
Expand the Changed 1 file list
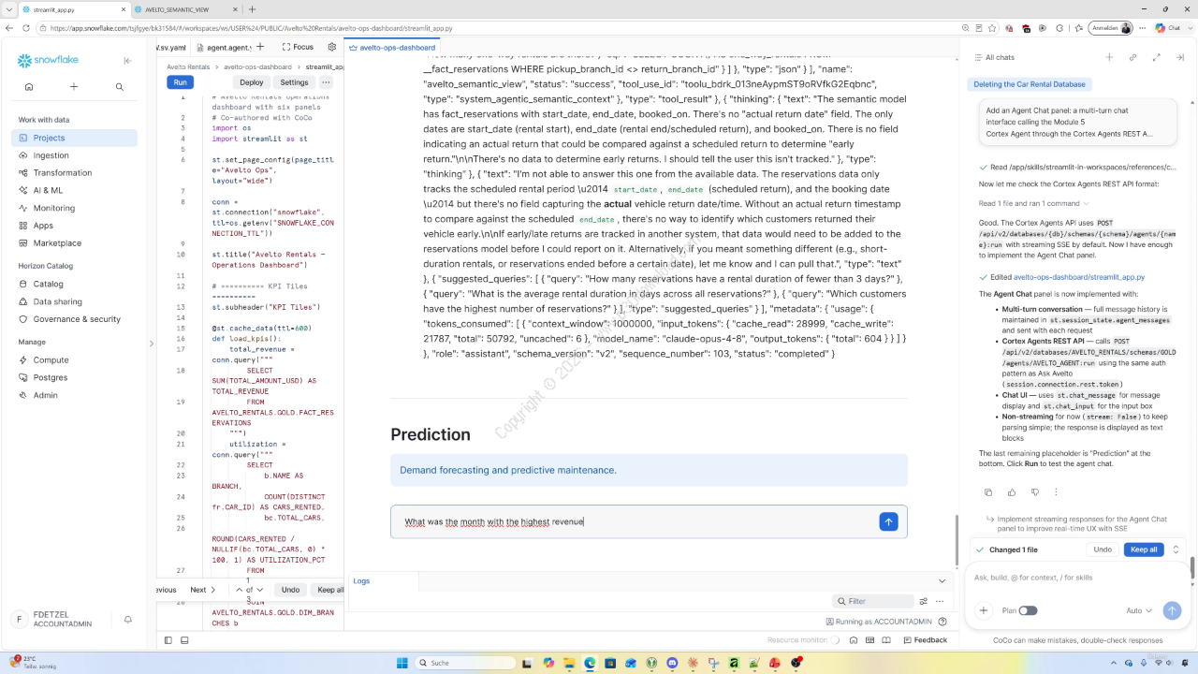(1176, 549)
